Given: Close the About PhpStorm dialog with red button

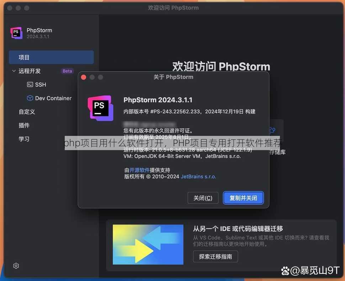Looking at the screenshot, I should tap(84, 77).
